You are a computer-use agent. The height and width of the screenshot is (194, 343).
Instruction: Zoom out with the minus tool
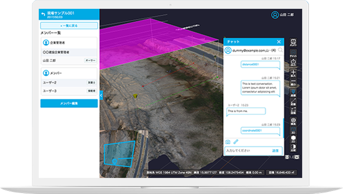(x=293, y=83)
